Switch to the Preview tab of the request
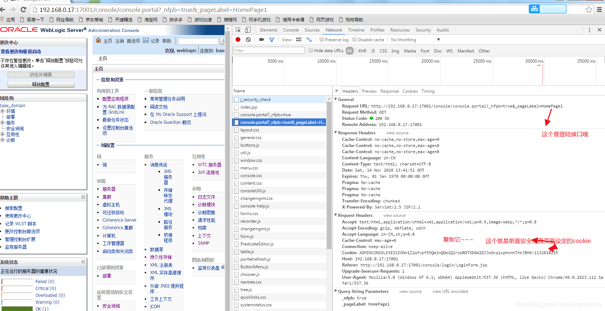Screen dimensions: 605x311 (369, 91)
